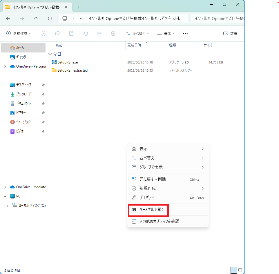Click the 14,765 KB size cell

pos(216,62)
